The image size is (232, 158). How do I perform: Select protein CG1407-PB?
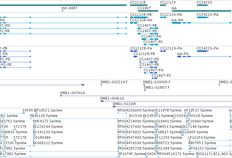coord(148,67)
